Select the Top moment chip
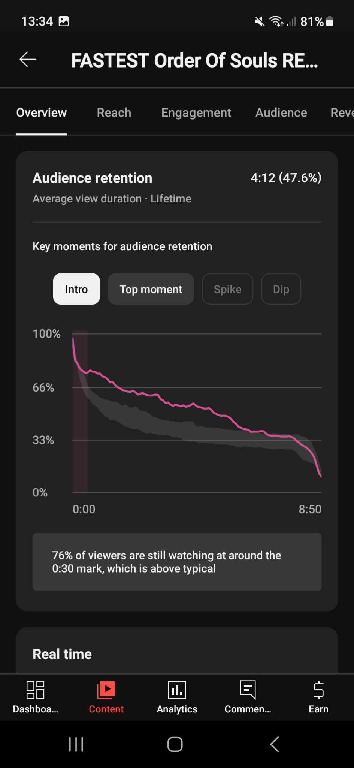The image size is (354, 768). coord(151,289)
